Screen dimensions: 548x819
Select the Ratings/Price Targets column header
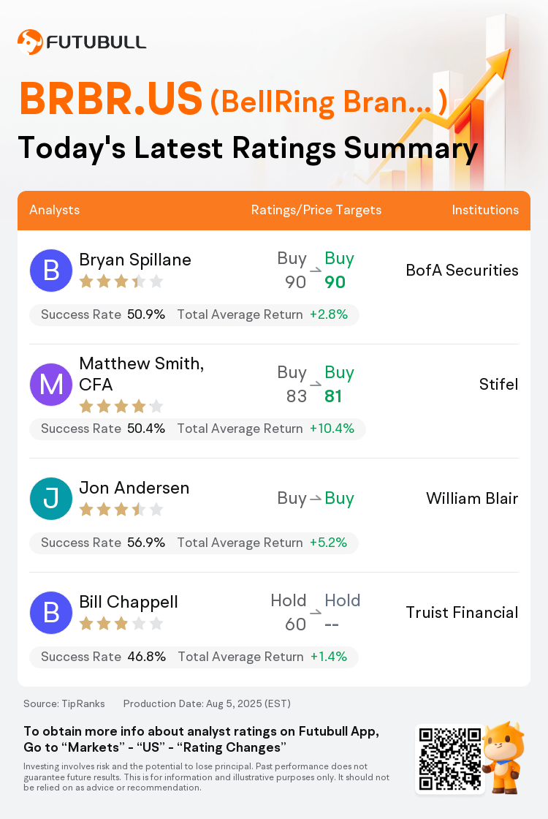tap(316, 210)
